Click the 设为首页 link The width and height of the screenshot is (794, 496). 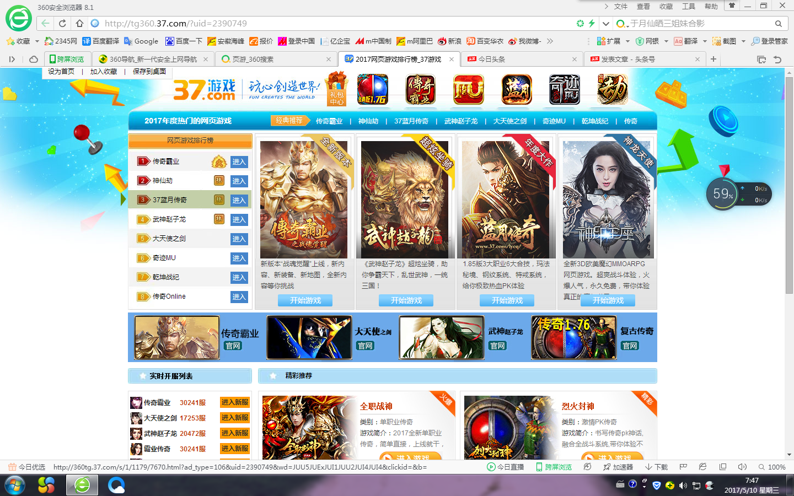[61, 72]
